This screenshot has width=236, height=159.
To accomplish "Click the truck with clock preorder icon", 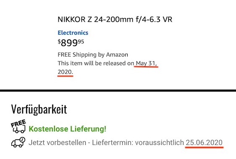I will 18,142.
